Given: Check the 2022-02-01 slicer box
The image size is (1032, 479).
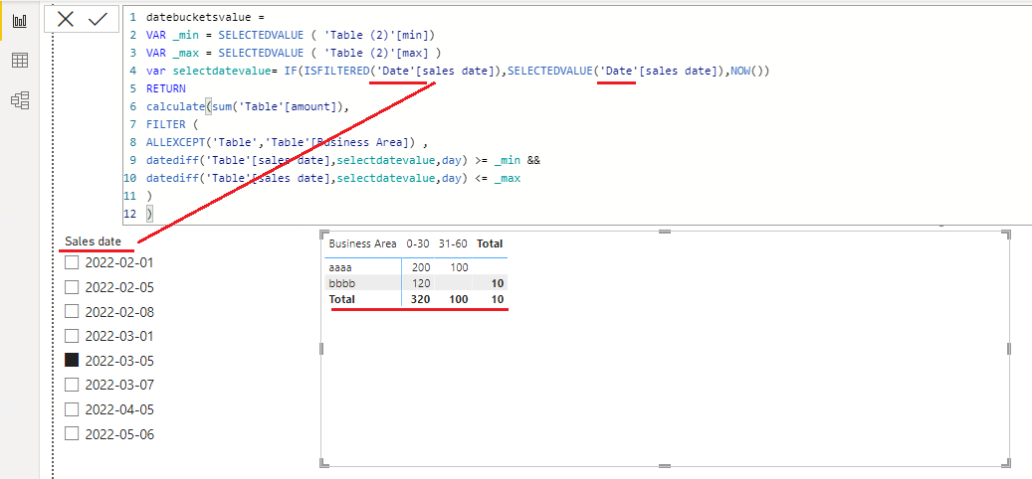Looking at the screenshot, I should pos(72,262).
